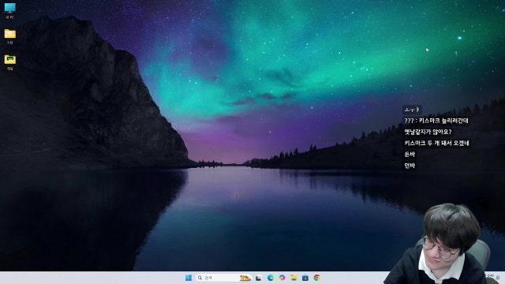Launch Google Chrome from taskbar
505x284 pixels.
click(x=317, y=278)
